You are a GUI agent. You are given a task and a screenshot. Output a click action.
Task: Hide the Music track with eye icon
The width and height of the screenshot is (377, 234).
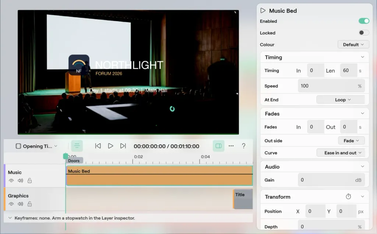click(x=11, y=181)
